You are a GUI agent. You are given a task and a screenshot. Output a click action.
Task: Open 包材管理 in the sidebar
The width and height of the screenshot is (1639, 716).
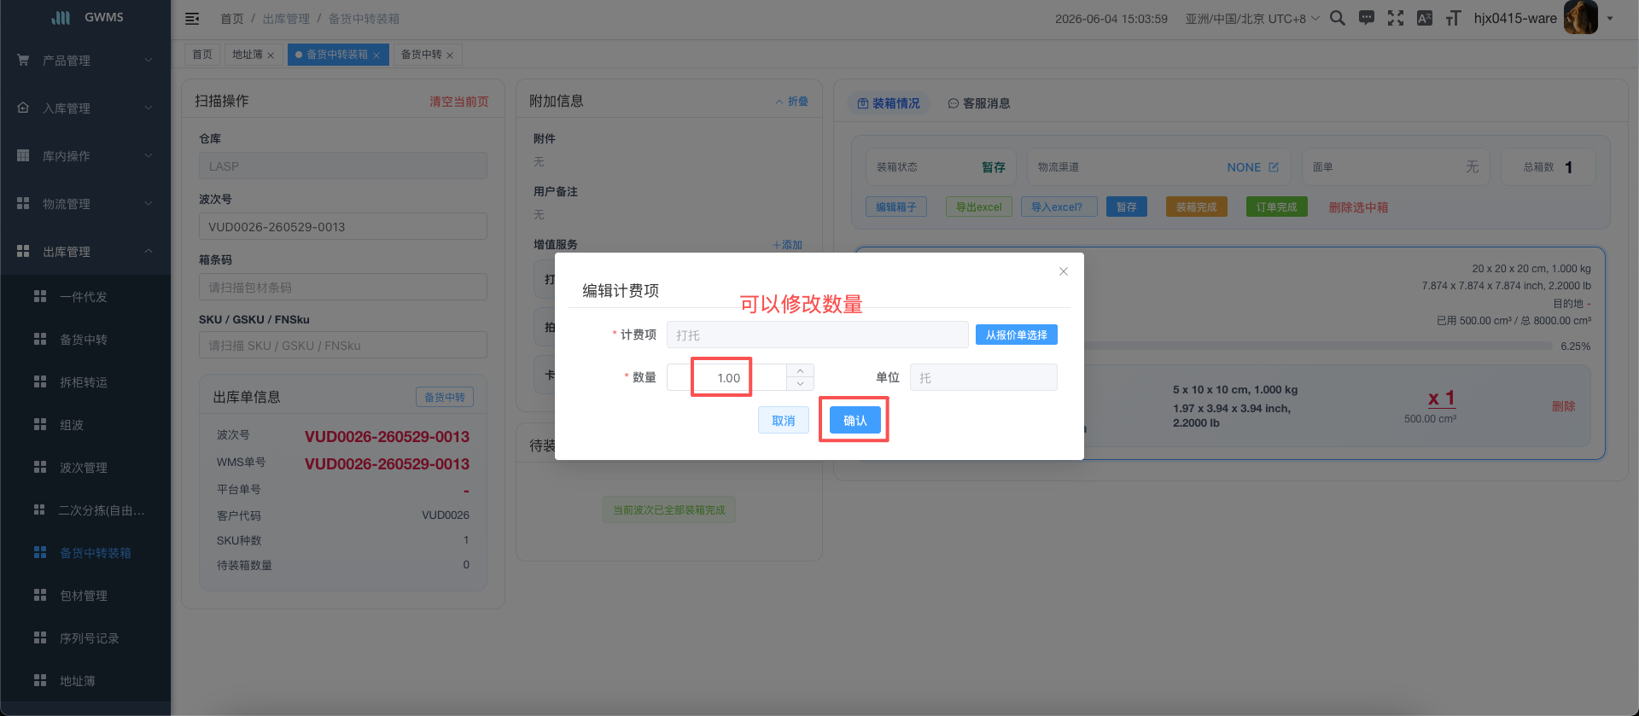click(85, 596)
